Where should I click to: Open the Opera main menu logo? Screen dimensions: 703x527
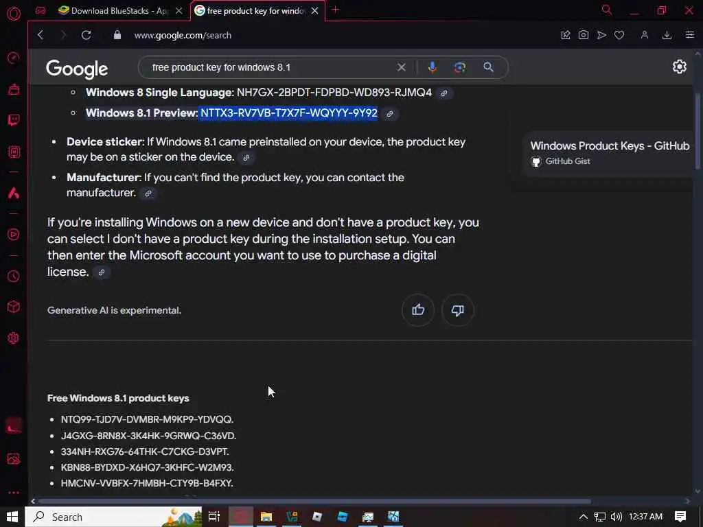point(14,14)
